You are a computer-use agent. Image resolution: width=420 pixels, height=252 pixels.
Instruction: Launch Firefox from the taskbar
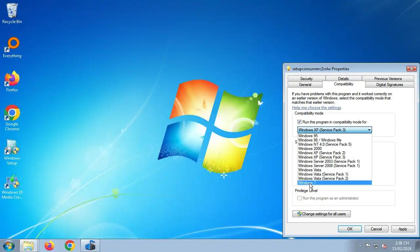(x=50, y=245)
